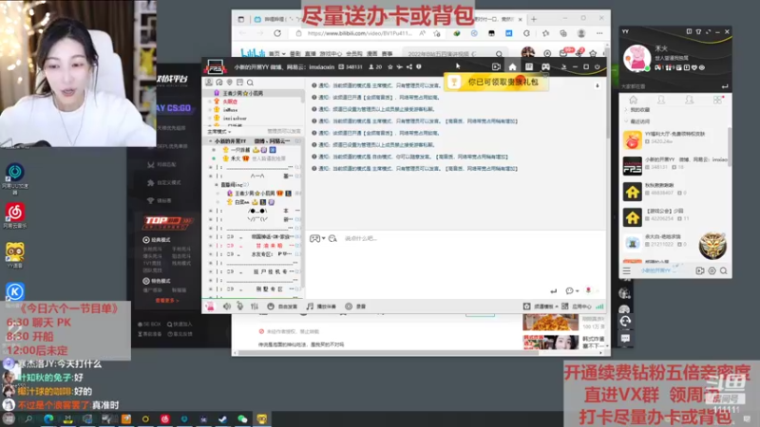Open chat bubble options dropdown
Viewport: 760px width, 427px height.
click(572, 291)
